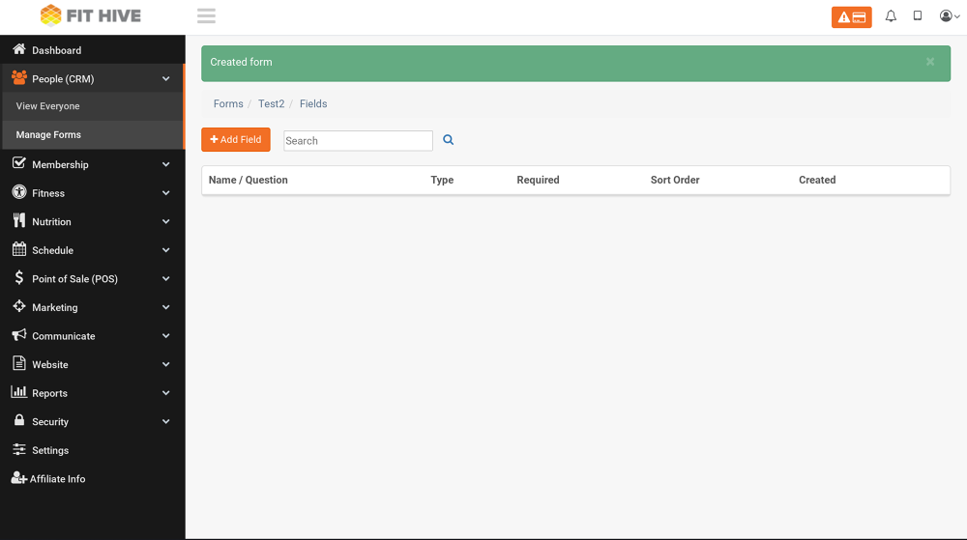Click the Fields breadcrumb
This screenshot has width=967, height=540.
[x=313, y=104]
